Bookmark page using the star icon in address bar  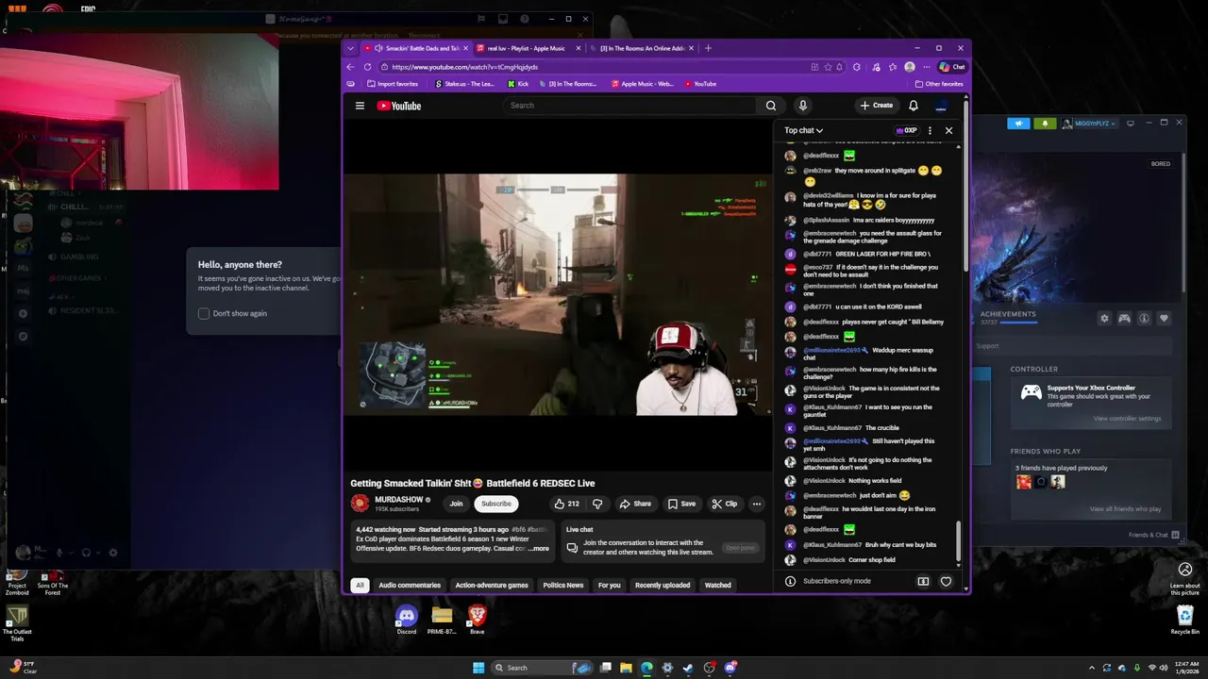(828, 67)
